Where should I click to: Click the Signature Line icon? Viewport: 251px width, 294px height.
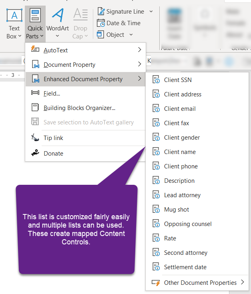click(101, 12)
